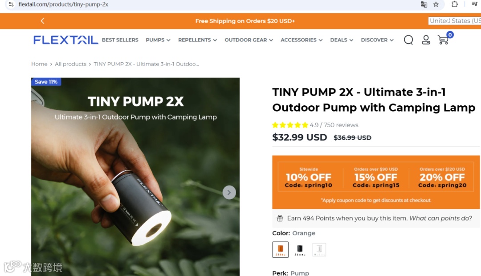Viewport: 481px width, 276px height.
Task: Select the white color variant
Action: point(319,250)
